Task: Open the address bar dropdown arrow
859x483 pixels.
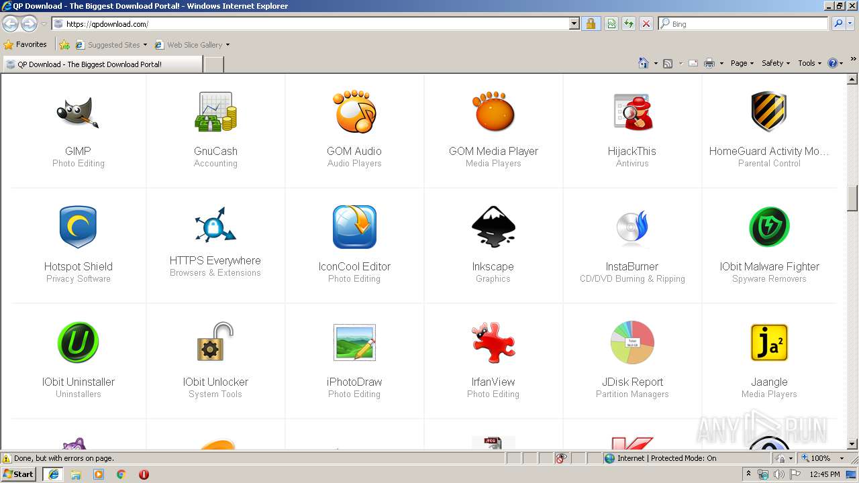Action: point(574,24)
